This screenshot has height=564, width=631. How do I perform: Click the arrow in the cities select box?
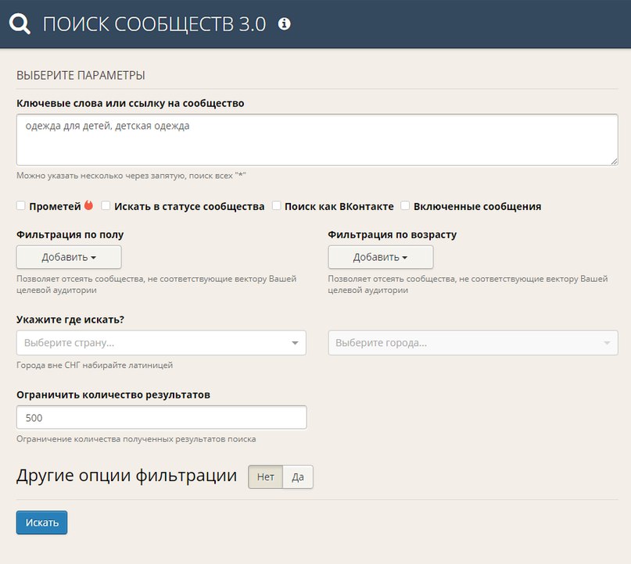607,343
